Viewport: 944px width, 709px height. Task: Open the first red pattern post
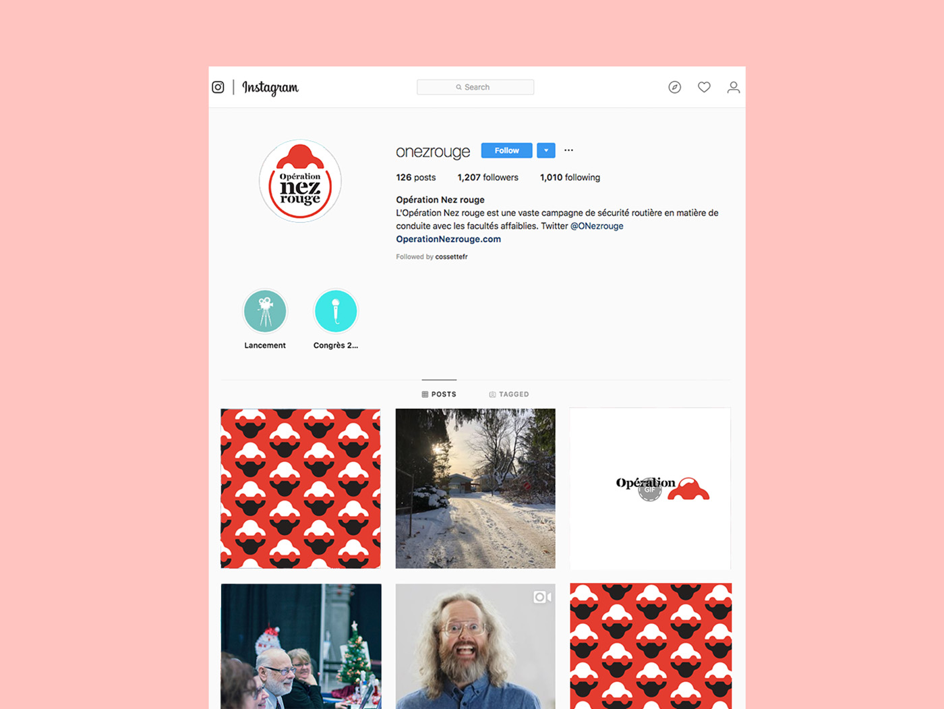(301, 488)
